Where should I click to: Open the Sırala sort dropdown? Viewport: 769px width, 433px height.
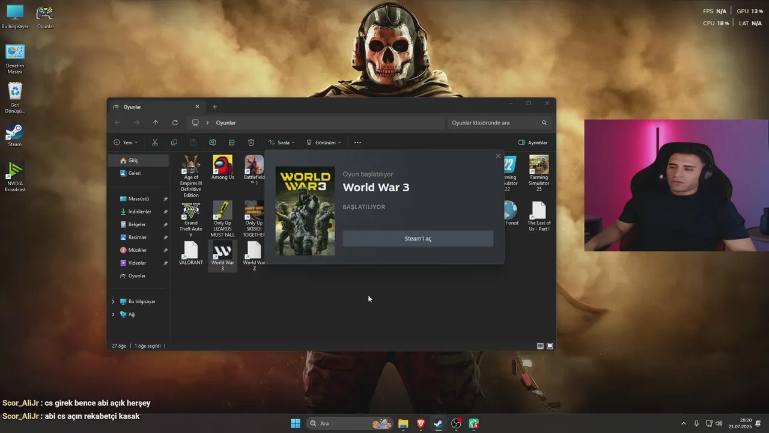point(281,143)
